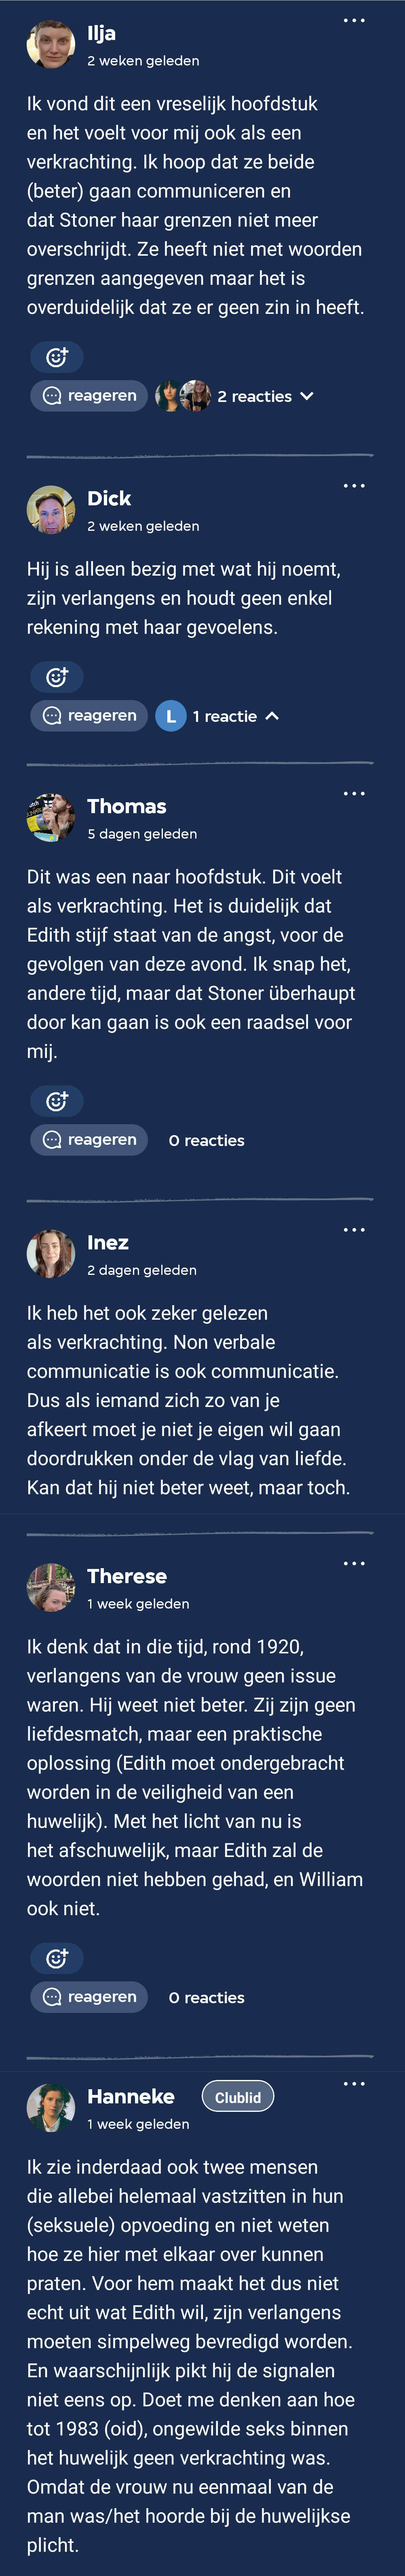Open the three-dot menu on Thomas's comment
Image resolution: width=405 pixels, height=2576 pixels.
tap(354, 794)
